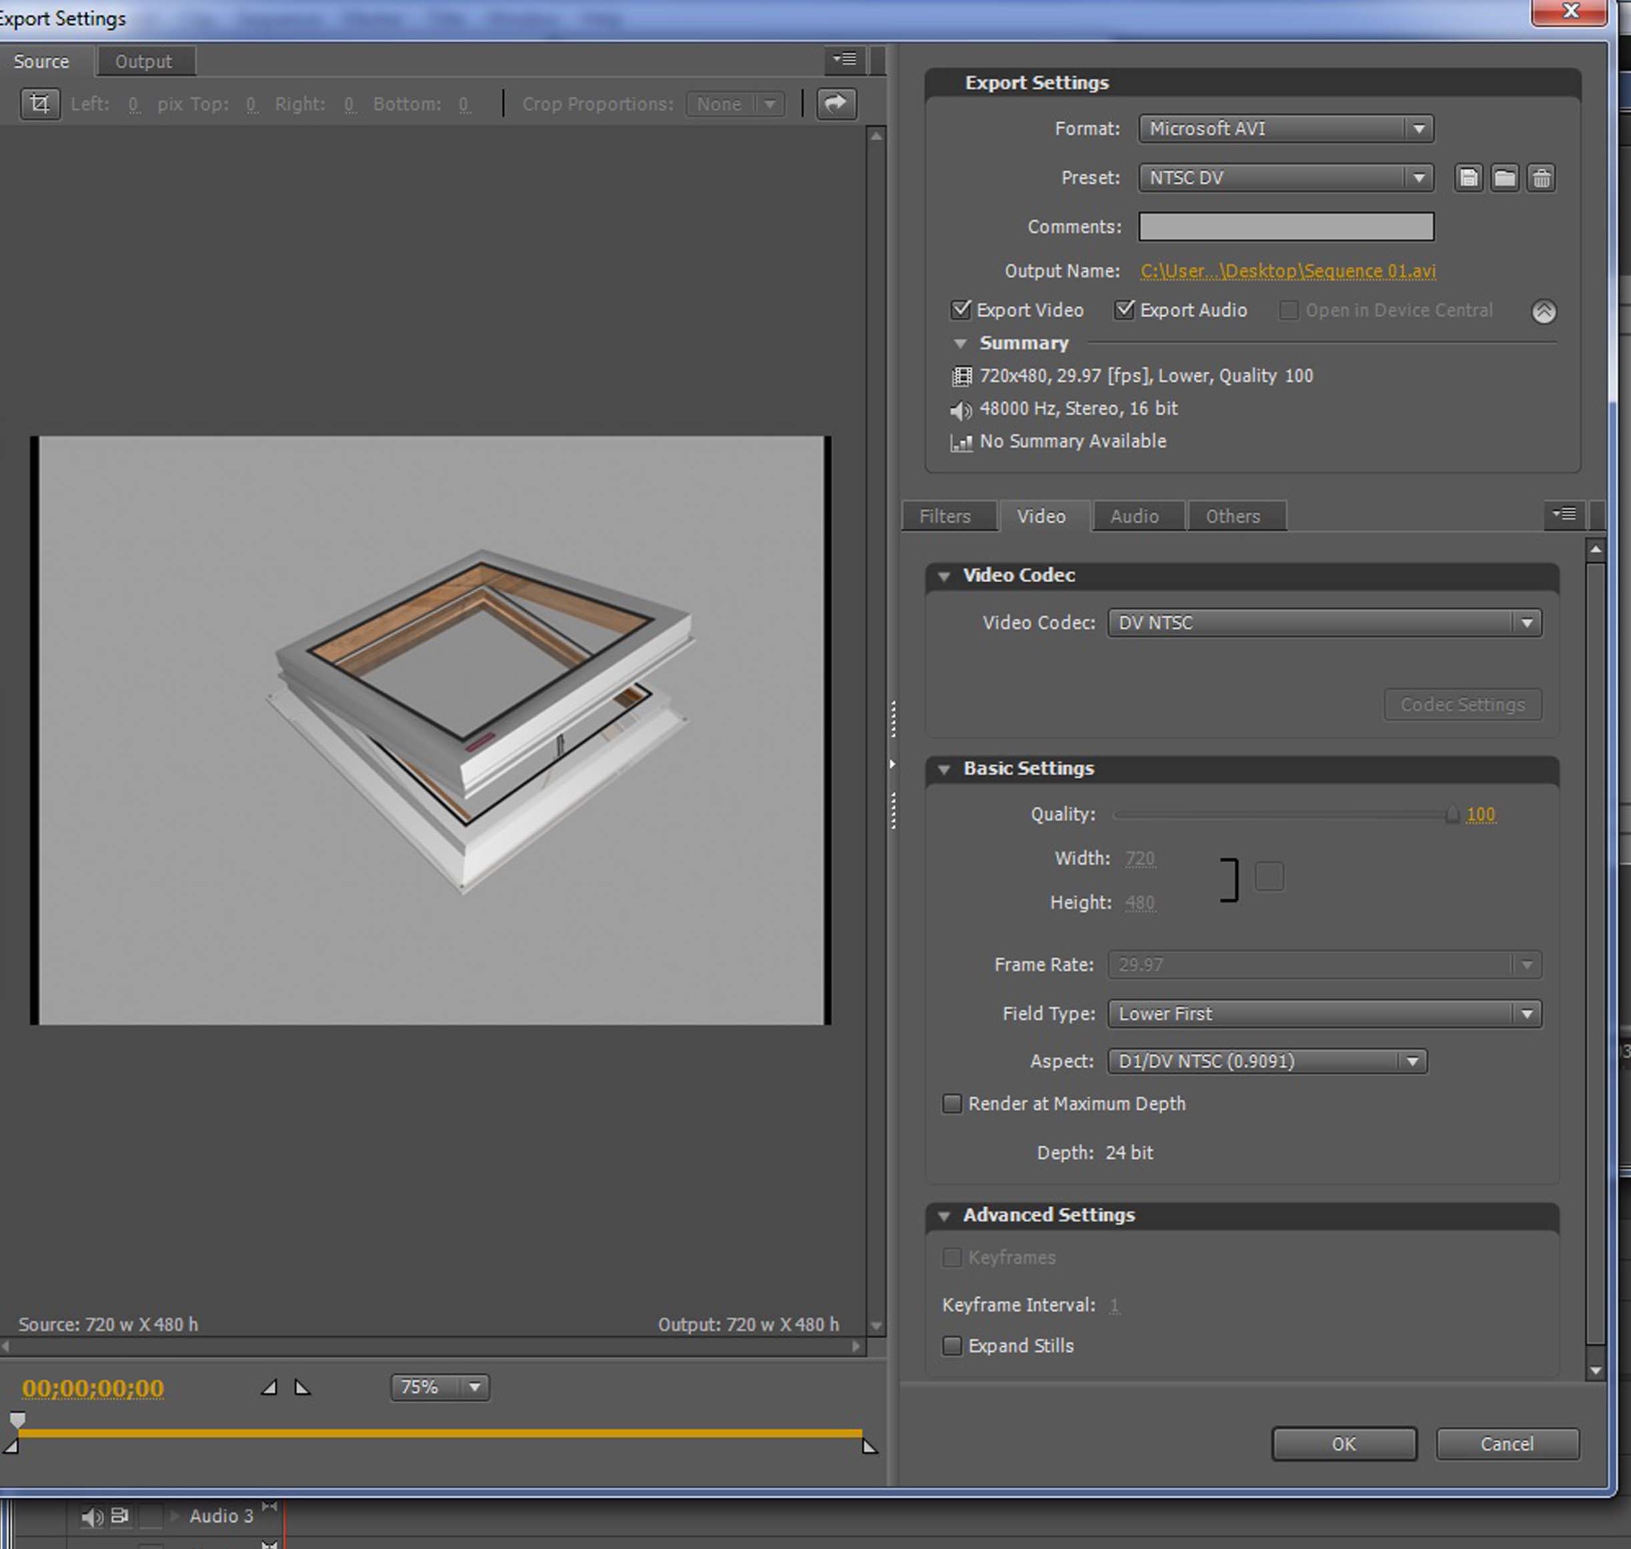
Task: Click the set in point triangle icon
Action: (269, 1387)
